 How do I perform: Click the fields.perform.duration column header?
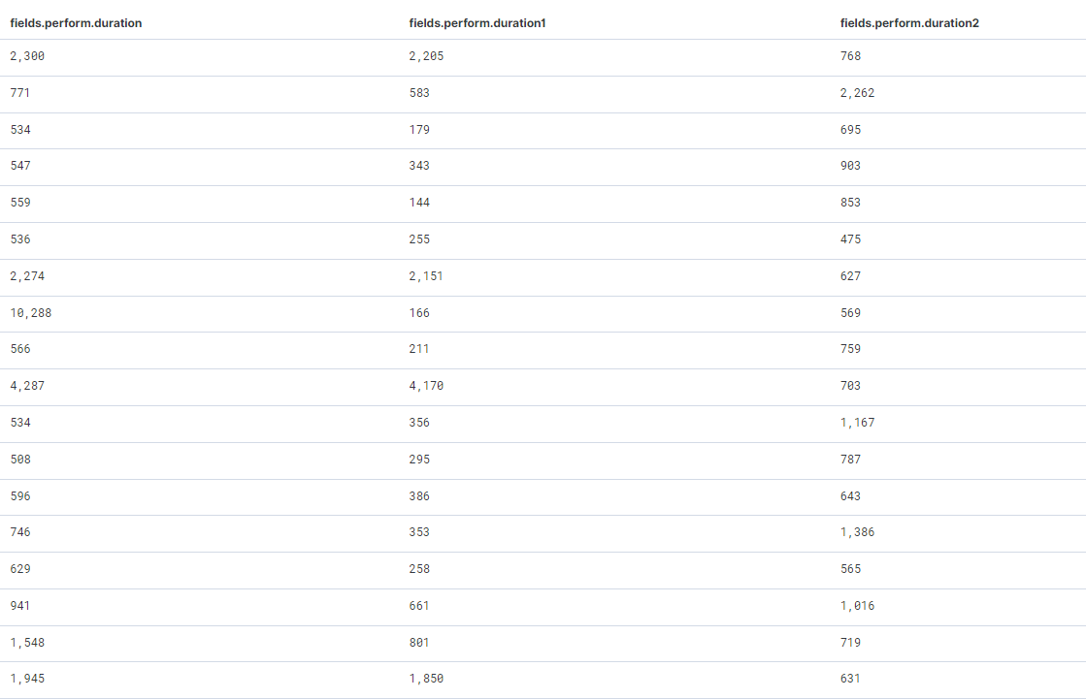76,22
